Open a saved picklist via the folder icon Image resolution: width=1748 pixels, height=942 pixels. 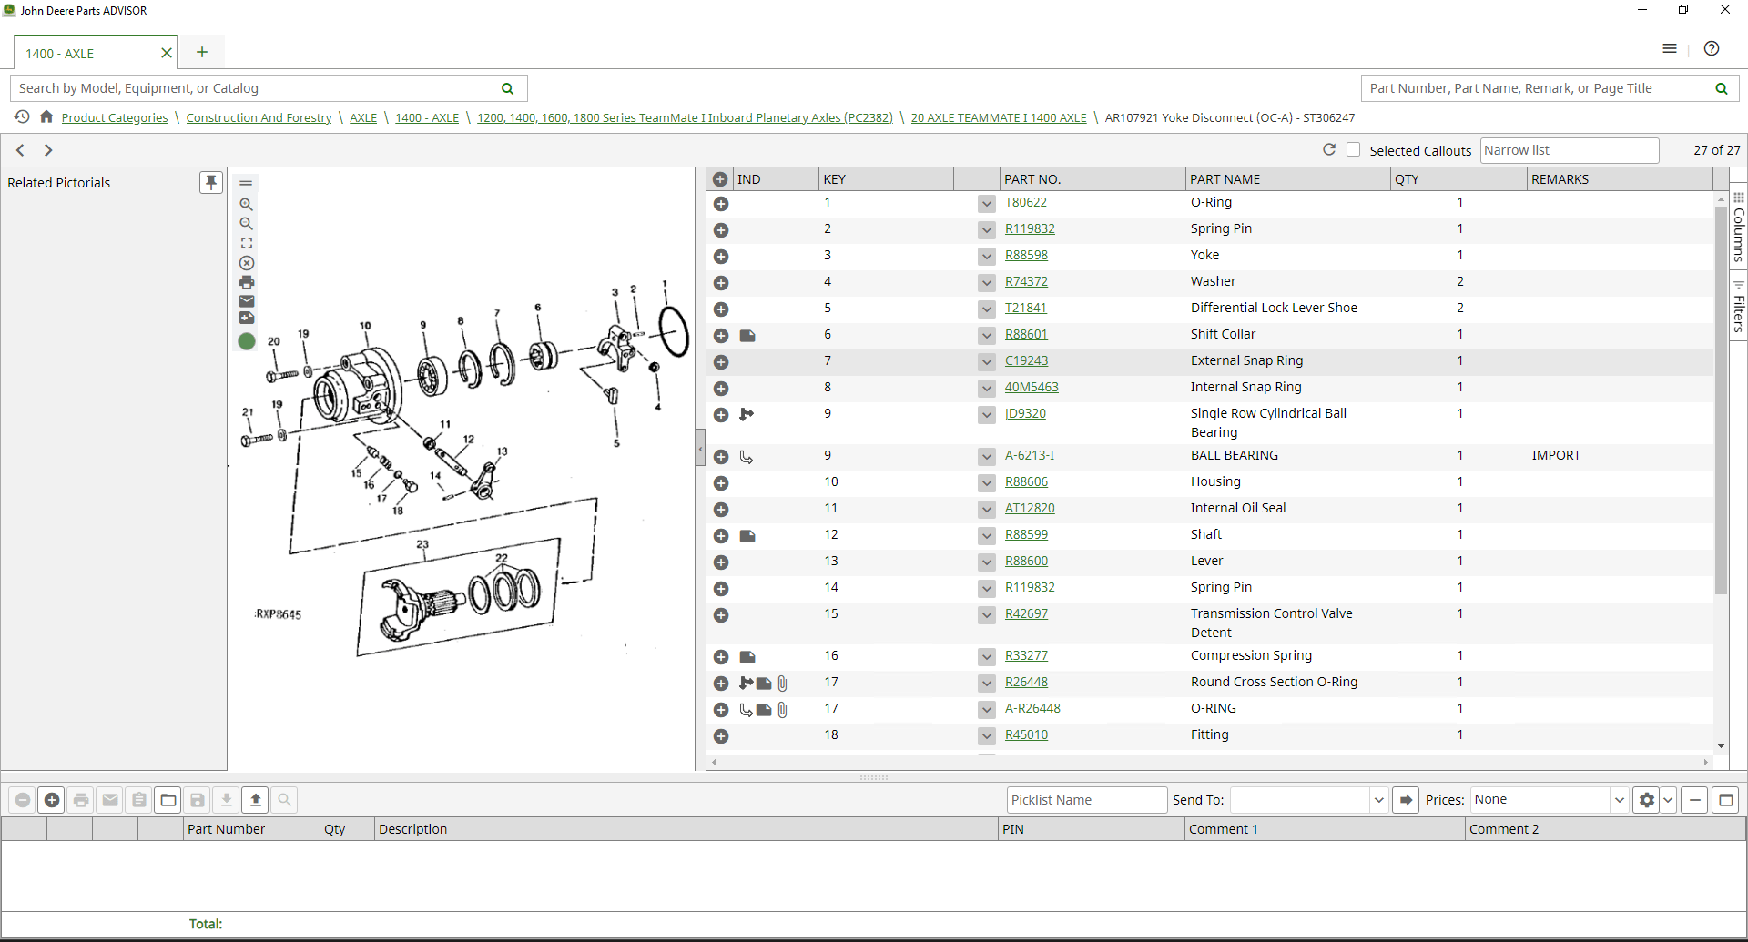click(x=168, y=800)
